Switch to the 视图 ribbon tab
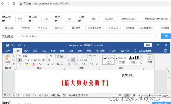 (80, 51)
